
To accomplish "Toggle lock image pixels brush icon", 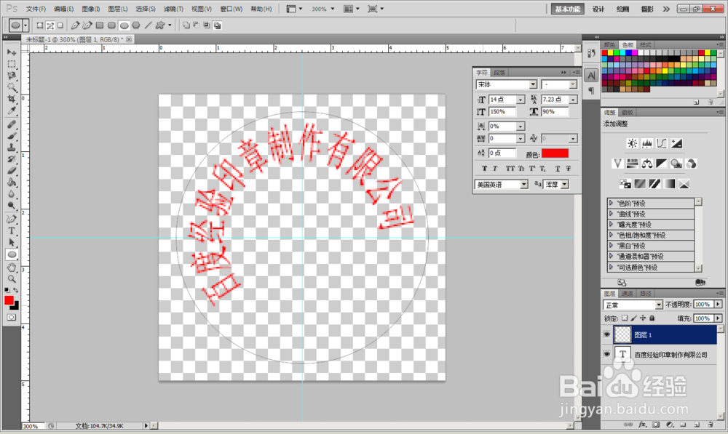I will [x=634, y=318].
